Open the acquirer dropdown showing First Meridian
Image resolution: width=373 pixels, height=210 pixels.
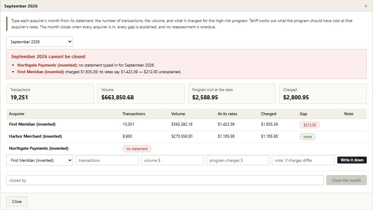(x=40, y=160)
